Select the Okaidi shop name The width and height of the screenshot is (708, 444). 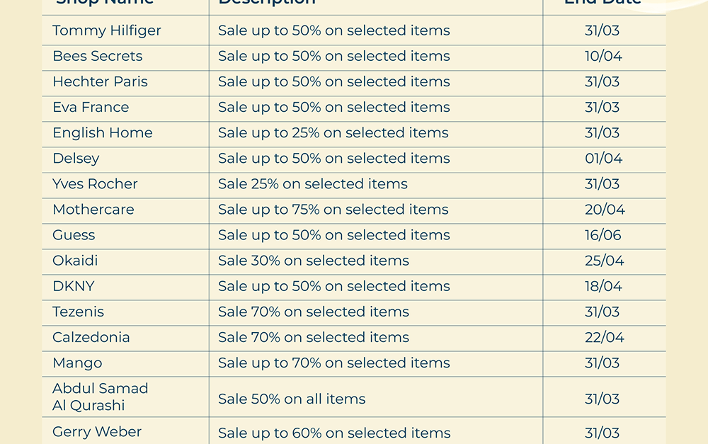75,261
